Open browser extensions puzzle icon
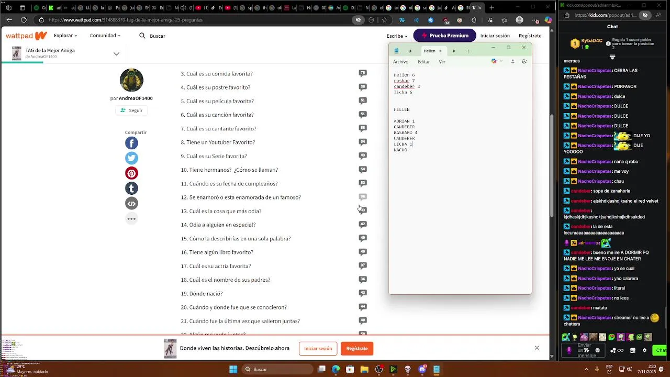This screenshot has height=377, width=670. pos(474,20)
